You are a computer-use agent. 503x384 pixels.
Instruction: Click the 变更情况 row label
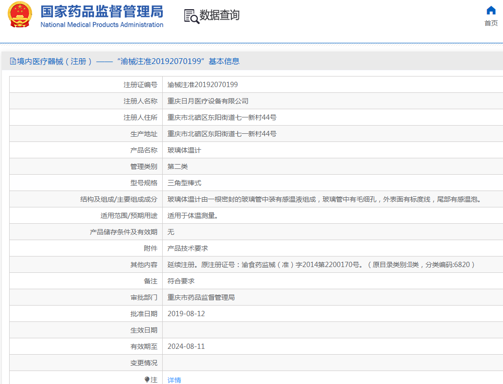tap(144, 363)
